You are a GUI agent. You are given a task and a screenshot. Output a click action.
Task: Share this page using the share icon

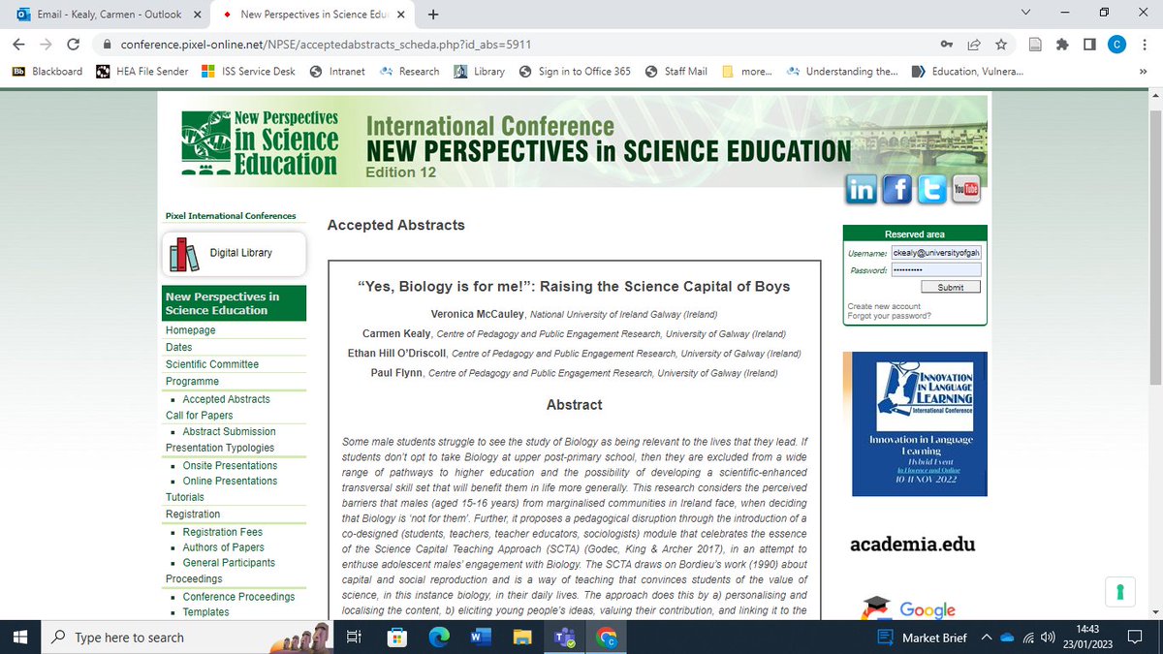click(974, 45)
